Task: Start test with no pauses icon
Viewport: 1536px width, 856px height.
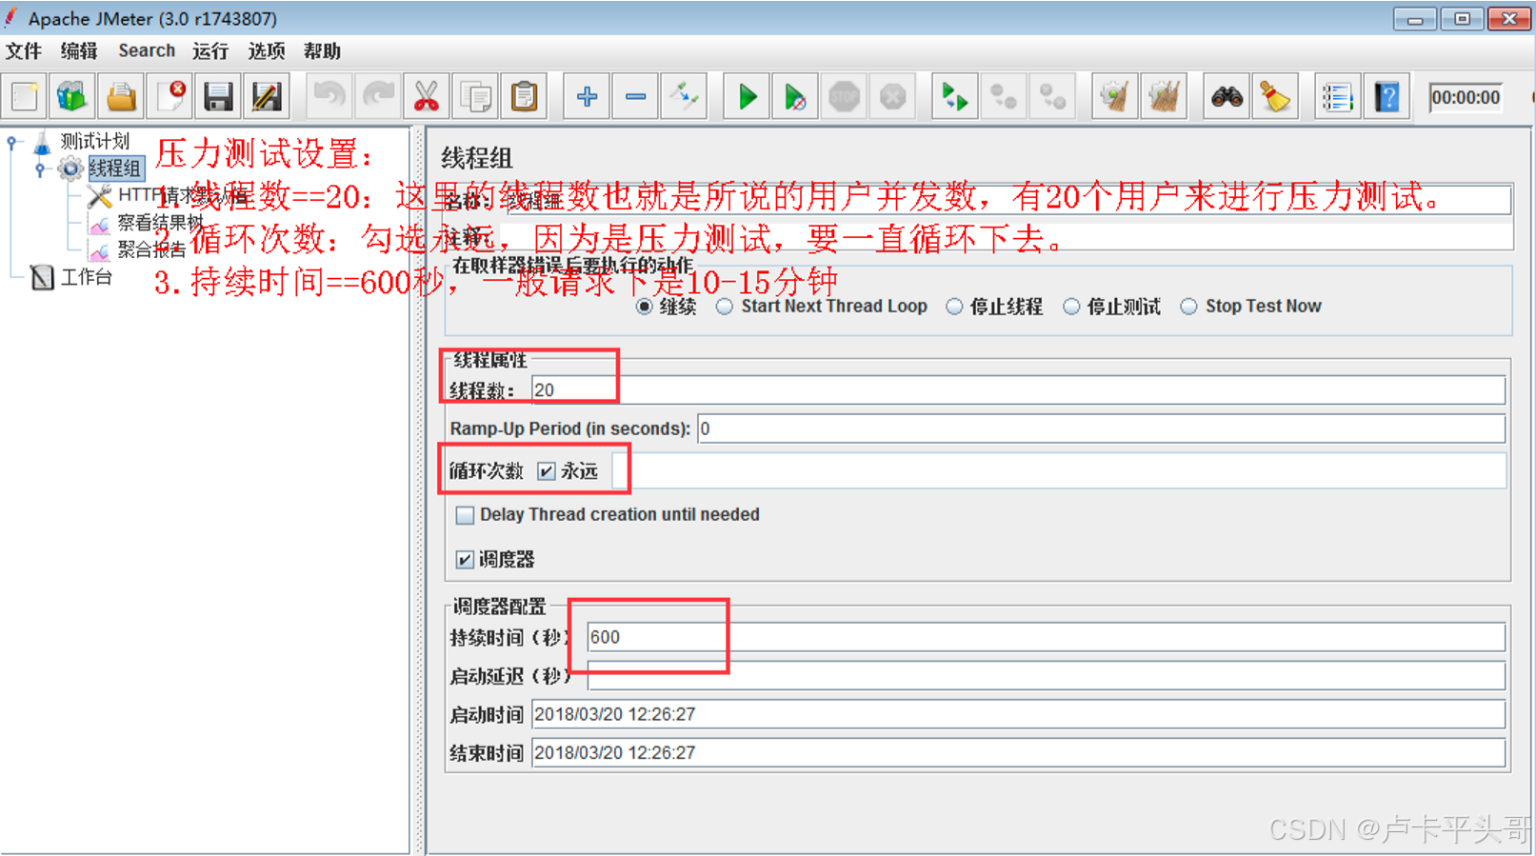Action: [x=795, y=96]
